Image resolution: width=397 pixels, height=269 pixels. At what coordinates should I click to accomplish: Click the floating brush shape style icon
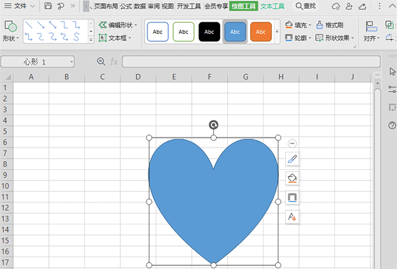[292, 159]
